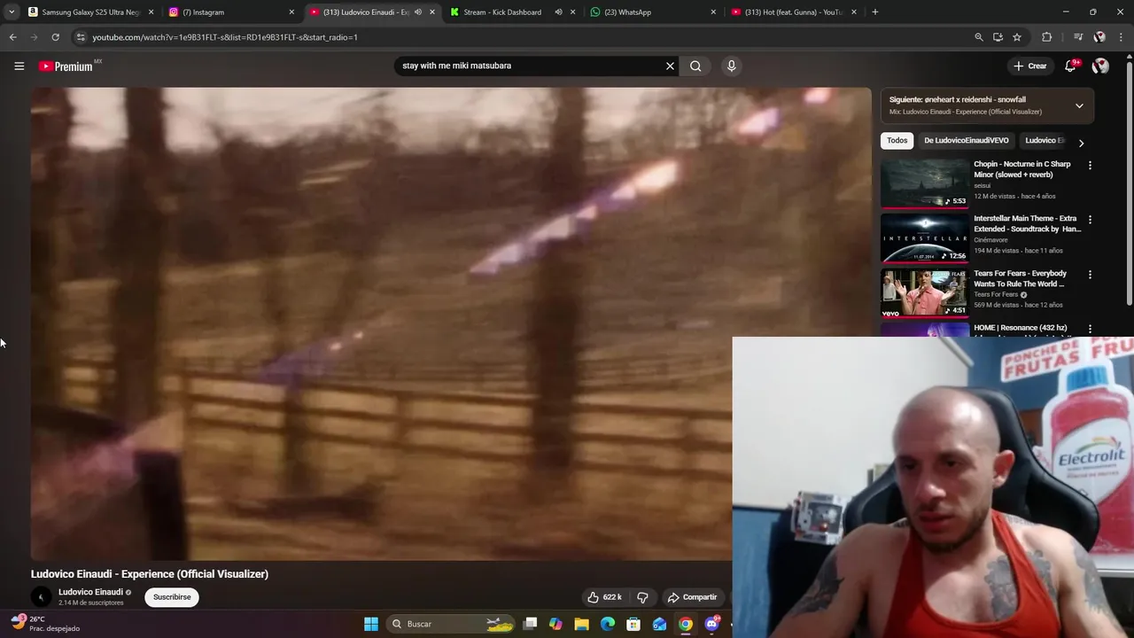Image resolution: width=1134 pixels, height=638 pixels.
Task: Open options for Tears For Fears video
Action: 1090,275
